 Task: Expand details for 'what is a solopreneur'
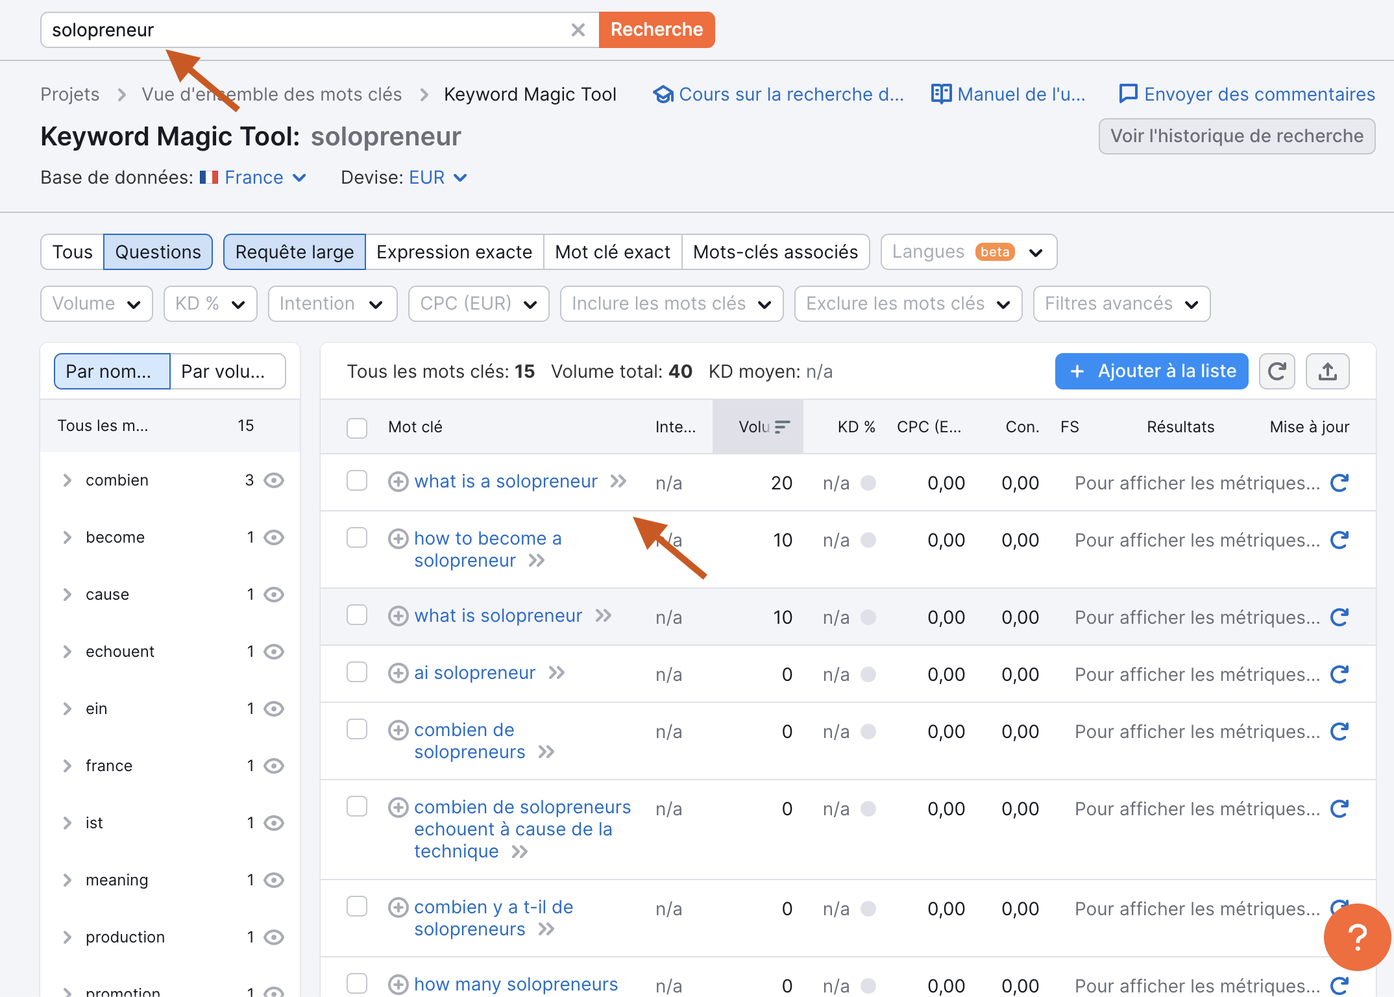(619, 481)
